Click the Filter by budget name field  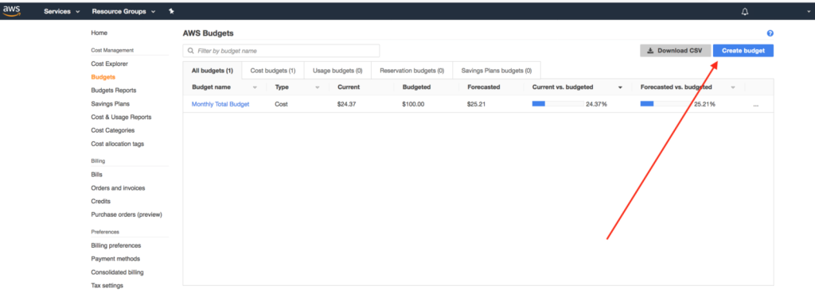[x=281, y=51]
